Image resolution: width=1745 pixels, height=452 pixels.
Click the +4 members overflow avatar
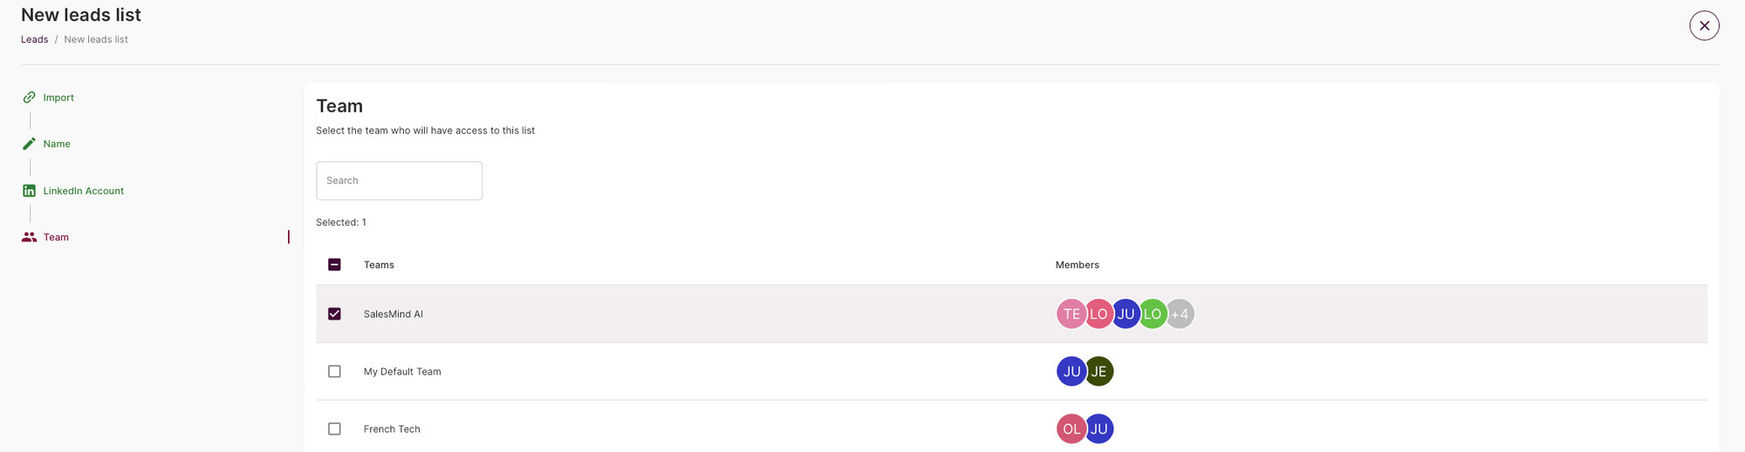[x=1180, y=314]
